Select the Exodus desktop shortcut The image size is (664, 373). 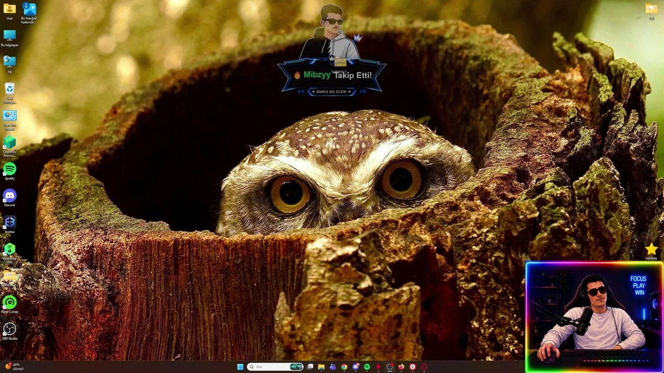point(9,225)
